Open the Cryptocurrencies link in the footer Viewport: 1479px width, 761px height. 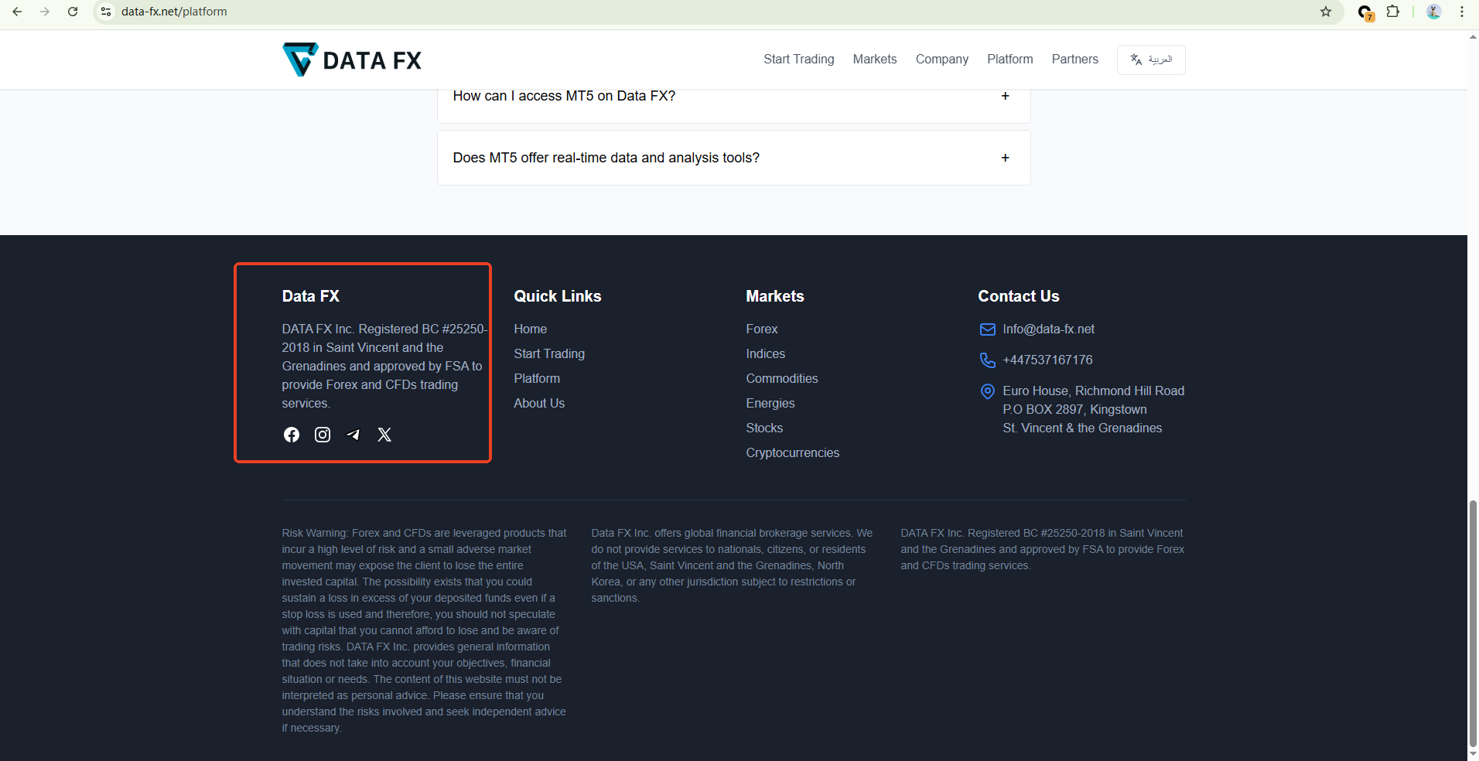[792, 453]
